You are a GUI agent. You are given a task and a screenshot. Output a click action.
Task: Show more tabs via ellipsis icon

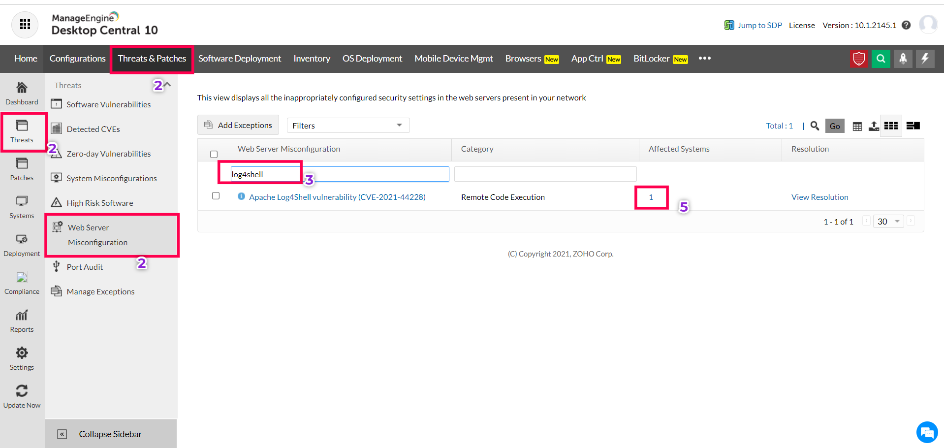coord(705,58)
